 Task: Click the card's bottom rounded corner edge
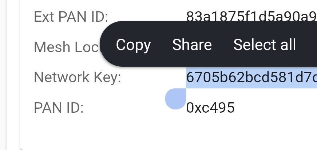22,147
